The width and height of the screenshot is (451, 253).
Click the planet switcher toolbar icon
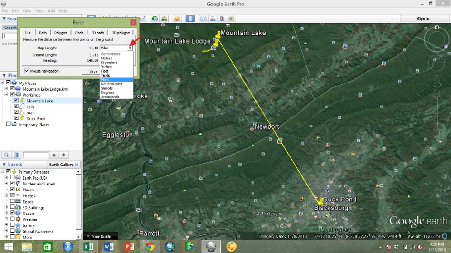click(x=177, y=19)
